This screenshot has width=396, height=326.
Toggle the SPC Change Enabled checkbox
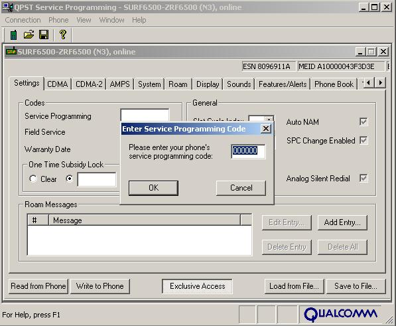click(x=363, y=140)
